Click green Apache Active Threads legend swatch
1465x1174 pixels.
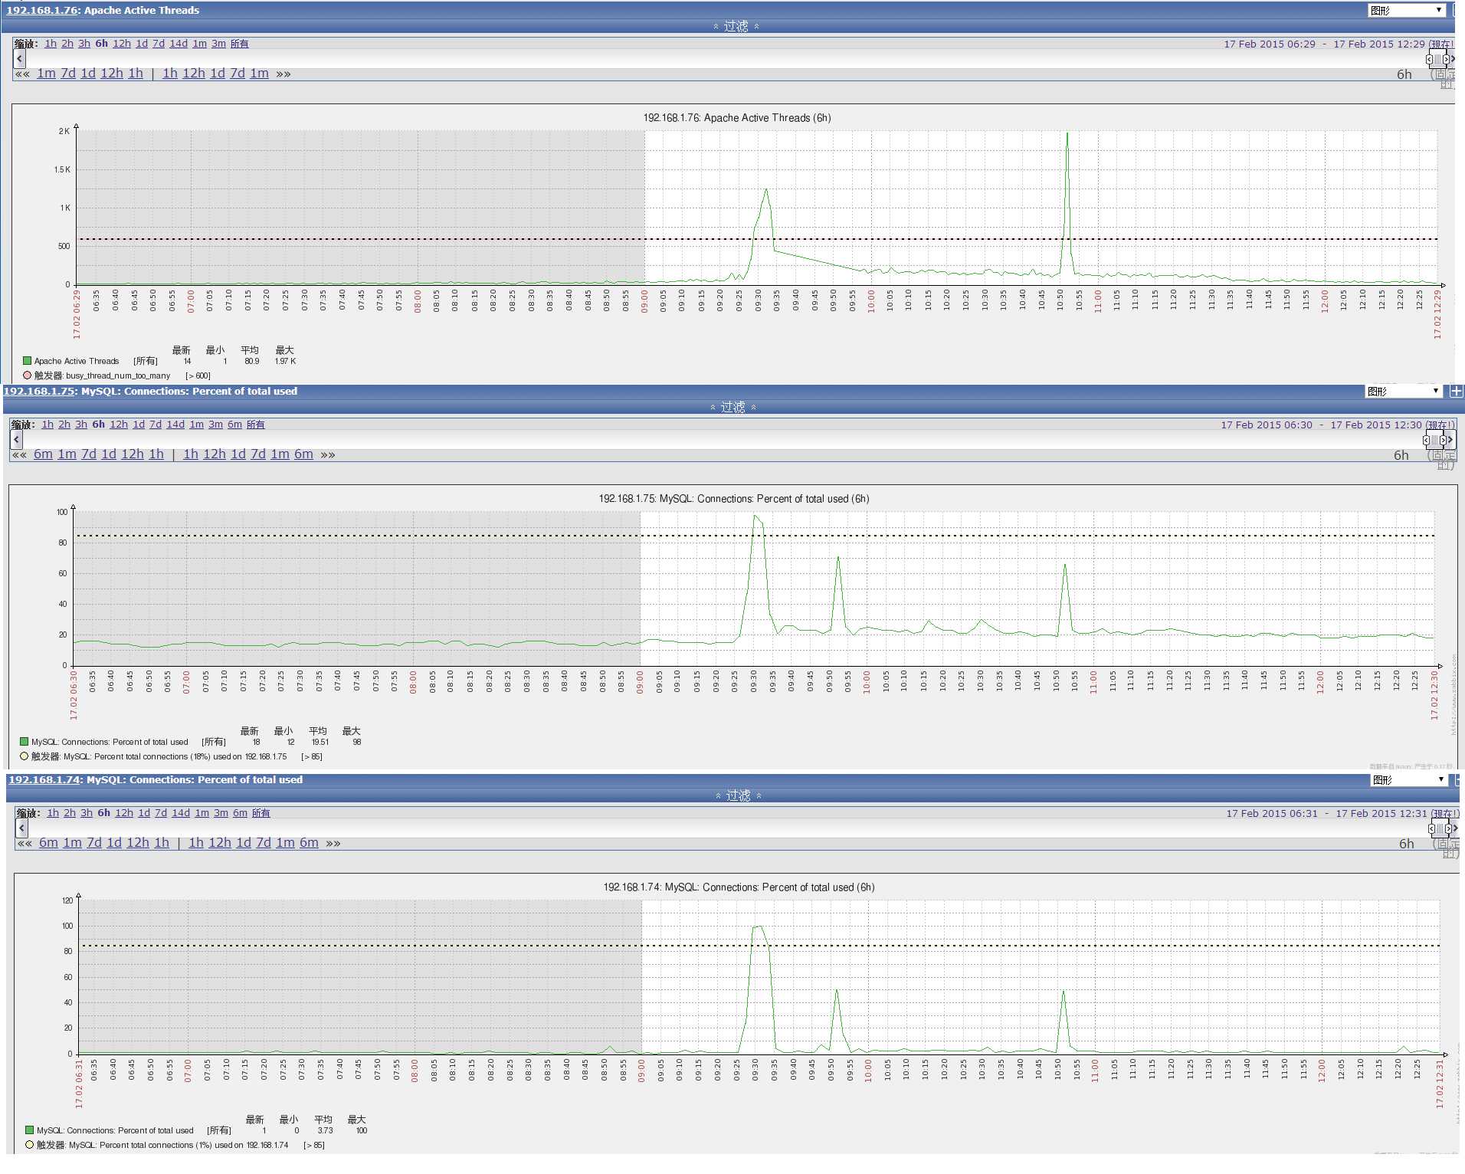[x=28, y=361]
